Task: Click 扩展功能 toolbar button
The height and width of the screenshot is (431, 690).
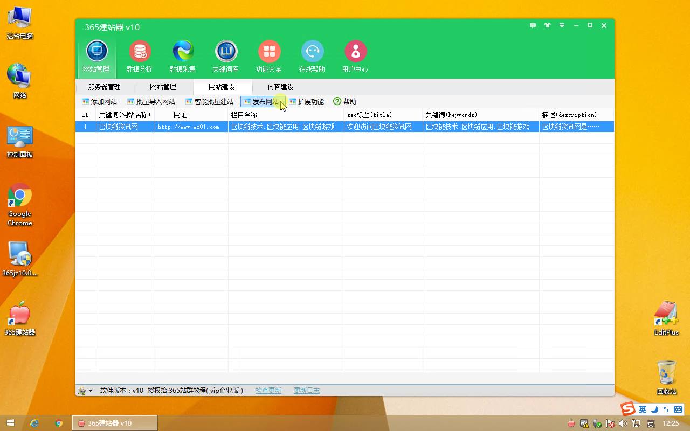Action: (x=307, y=101)
